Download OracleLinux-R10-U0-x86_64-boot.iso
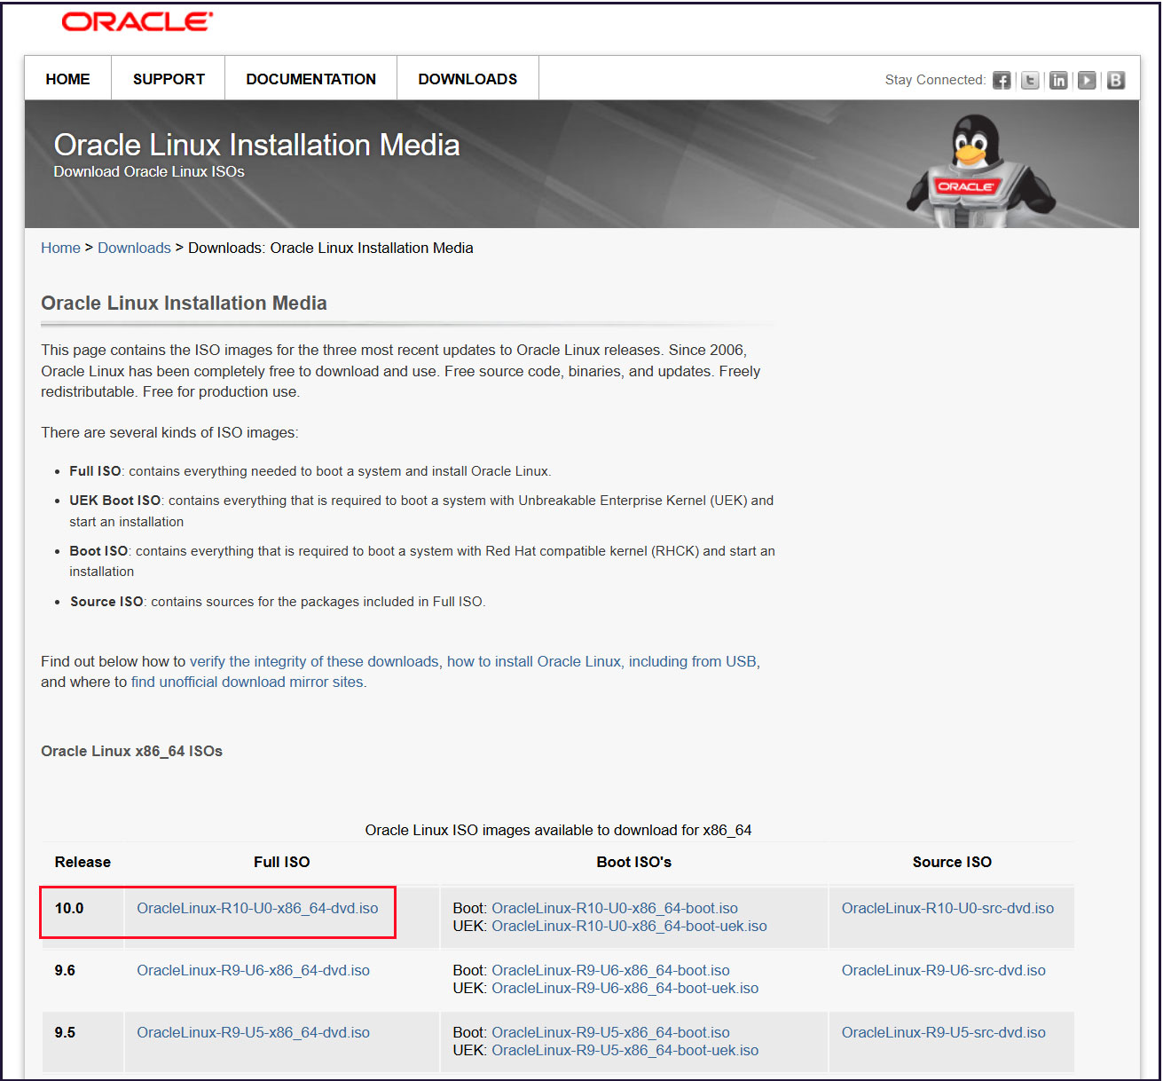This screenshot has width=1163, height=1081. tap(615, 908)
